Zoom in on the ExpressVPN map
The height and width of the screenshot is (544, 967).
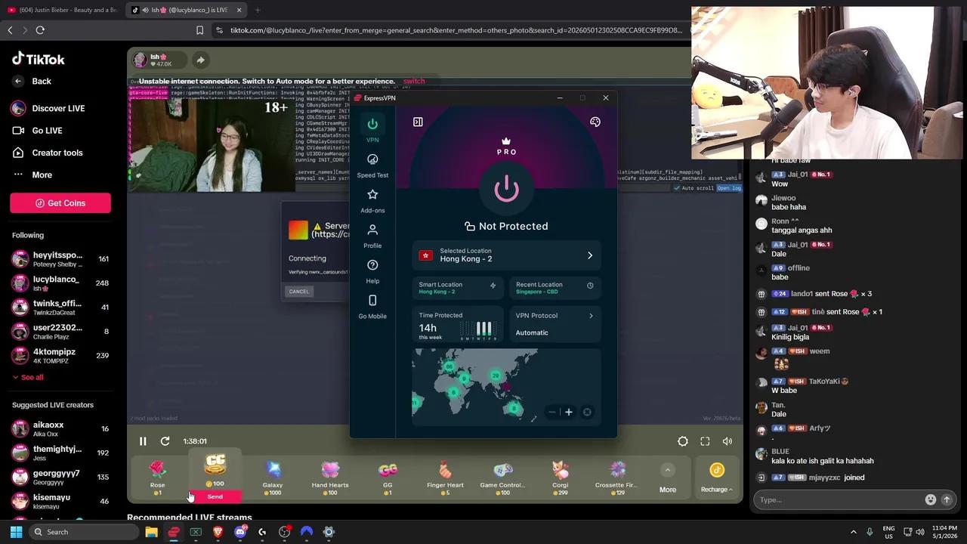tap(569, 412)
